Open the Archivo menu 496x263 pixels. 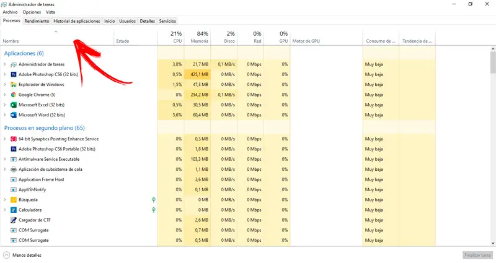10,12
